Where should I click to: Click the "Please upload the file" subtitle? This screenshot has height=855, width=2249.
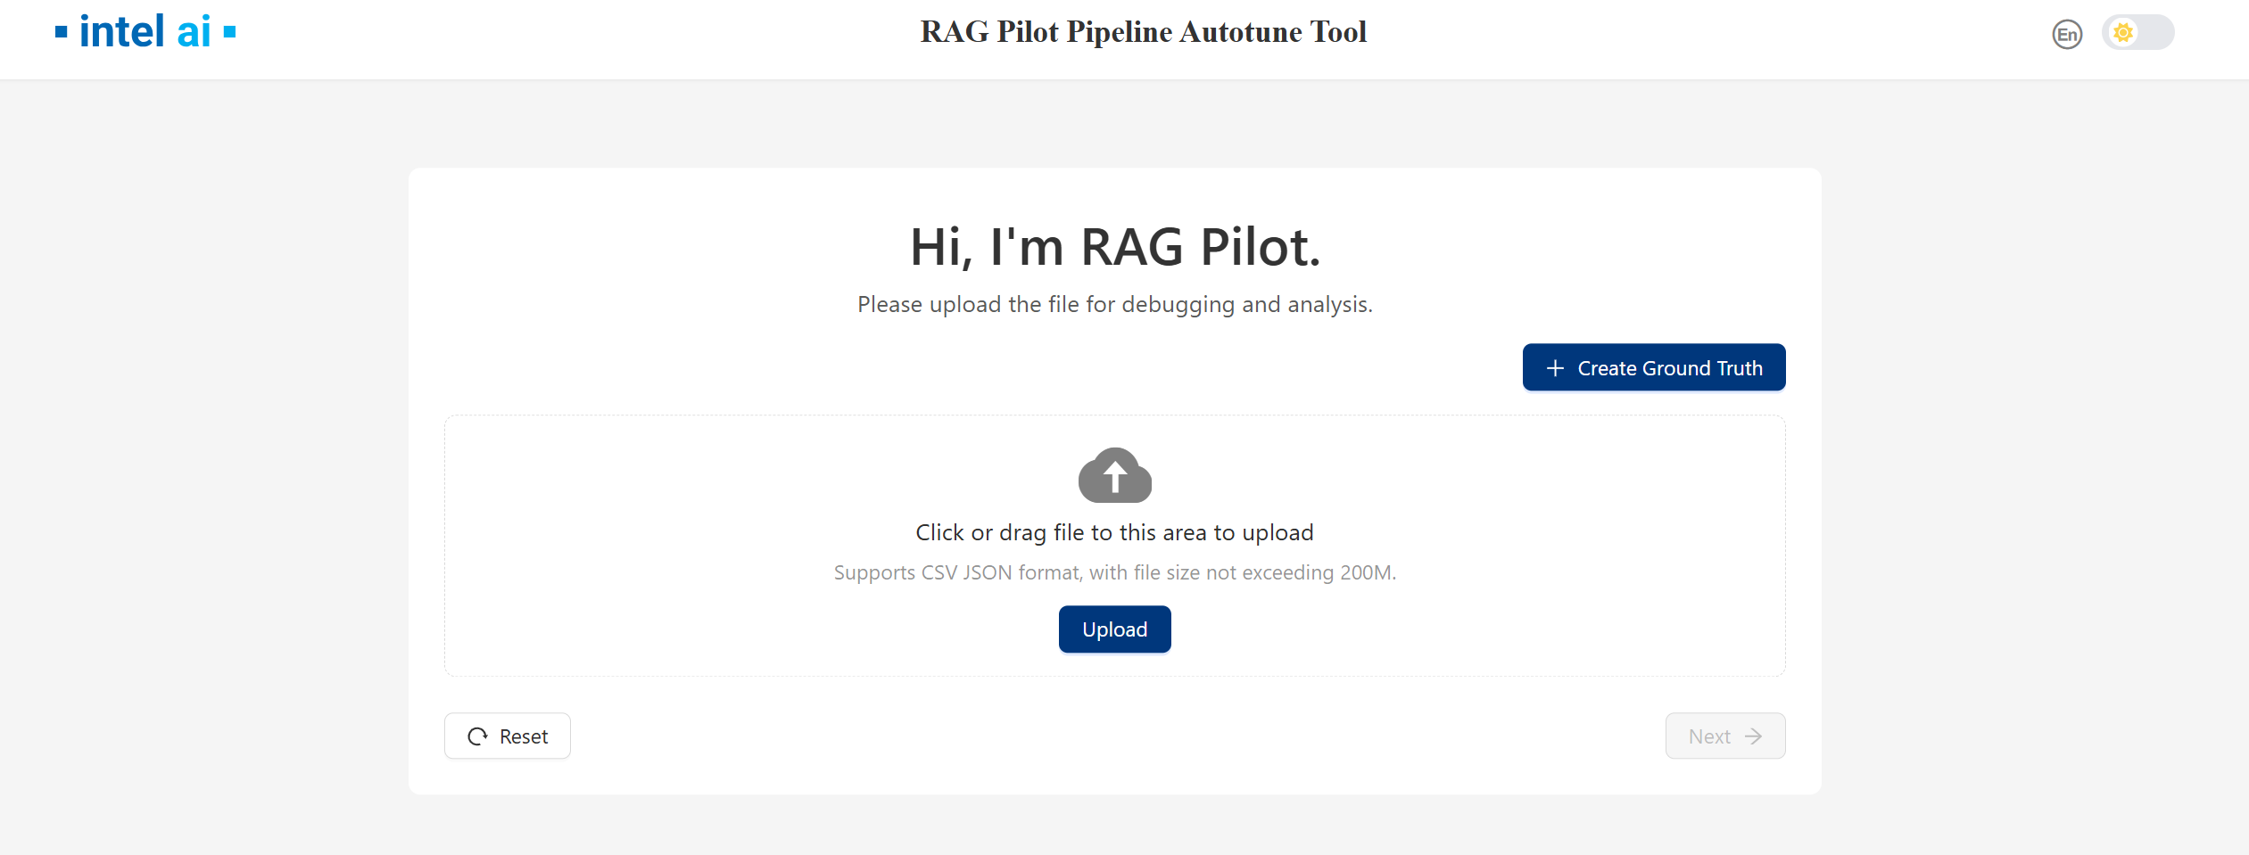(1114, 305)
